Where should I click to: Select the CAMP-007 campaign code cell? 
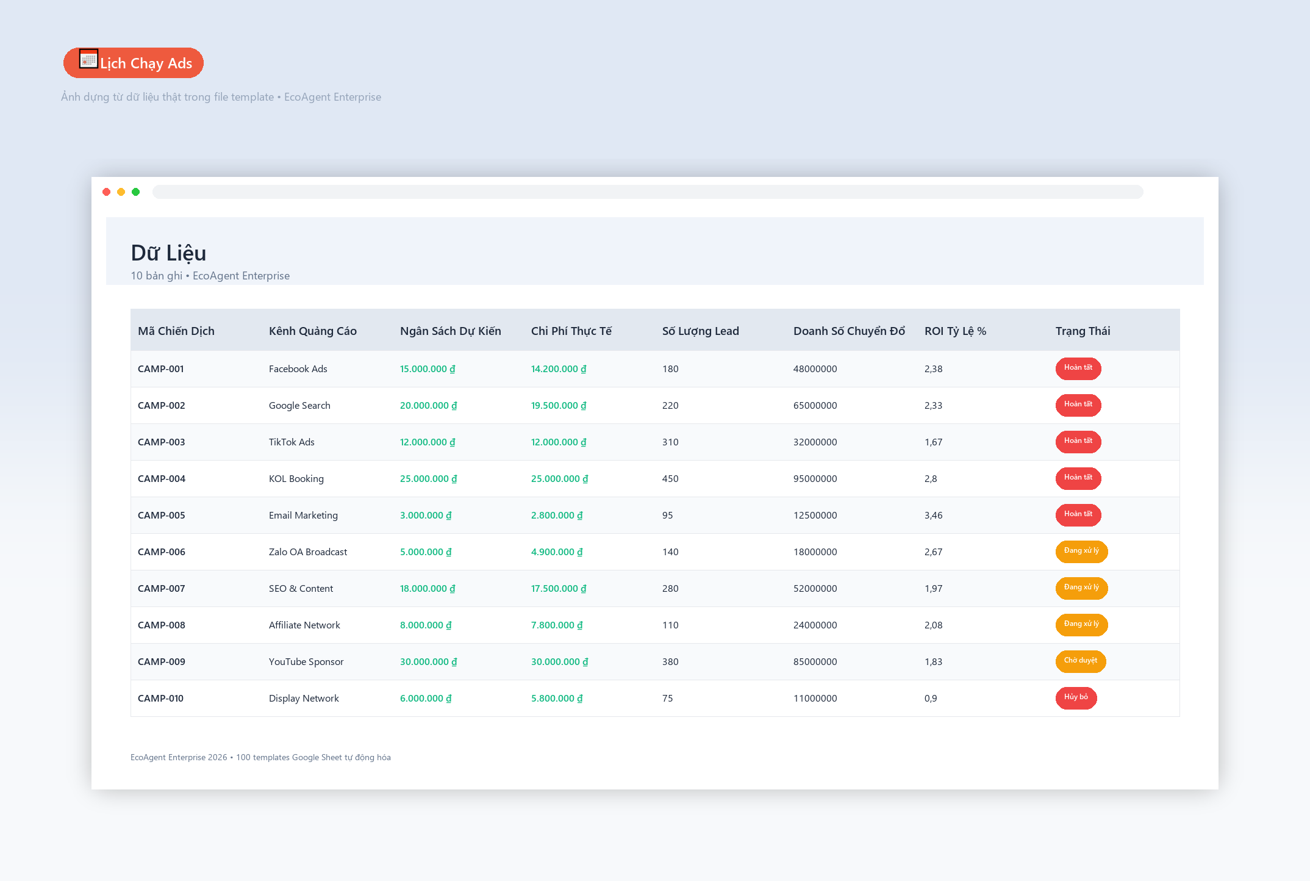(x=162, y=589)
